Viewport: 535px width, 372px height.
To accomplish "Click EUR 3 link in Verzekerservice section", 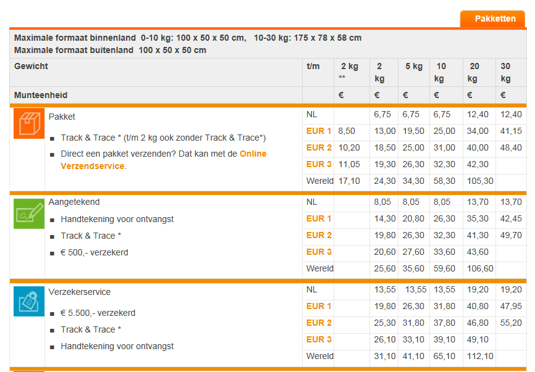I will pyautogui.click(x=319, y=340).
